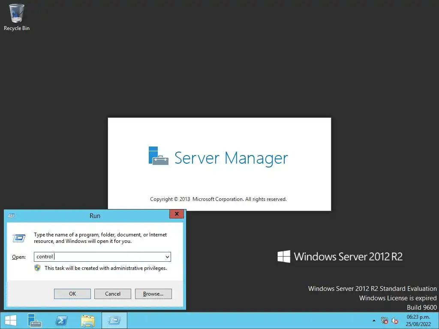
Task: Click the Windows Start button
Action: [x=11, y=320]
